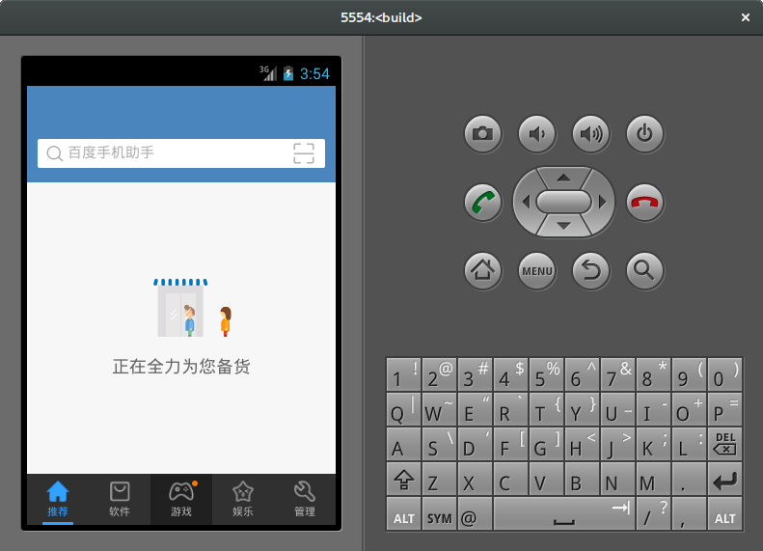The image size is (763, 551).
Task: Click the period key
Action: click(689, 480)
